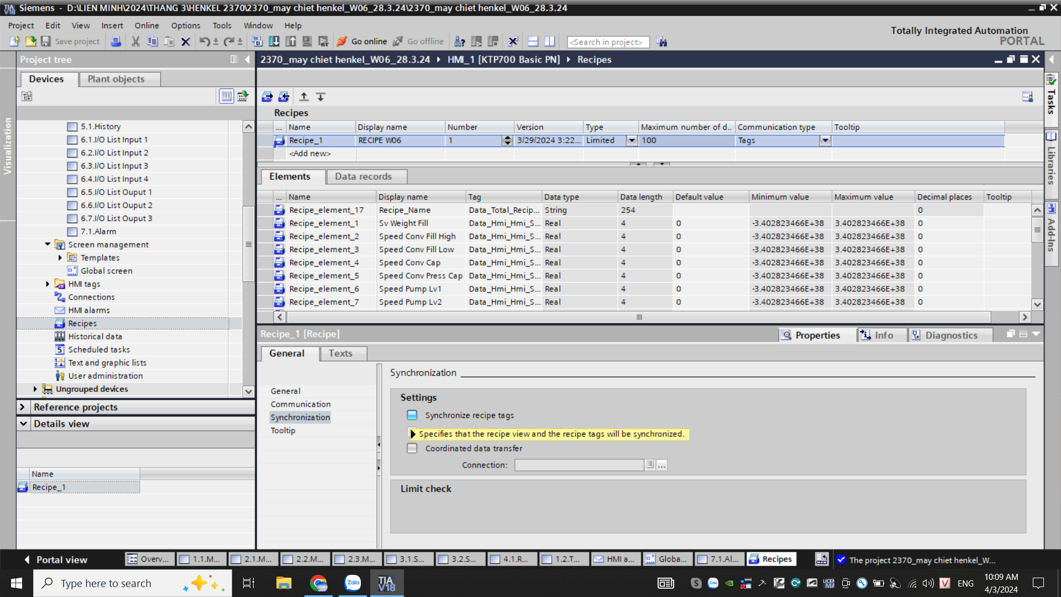Expand the HMI tags tree node
The width and height of the screenshot is (1061, 597).
coord(48,284)
